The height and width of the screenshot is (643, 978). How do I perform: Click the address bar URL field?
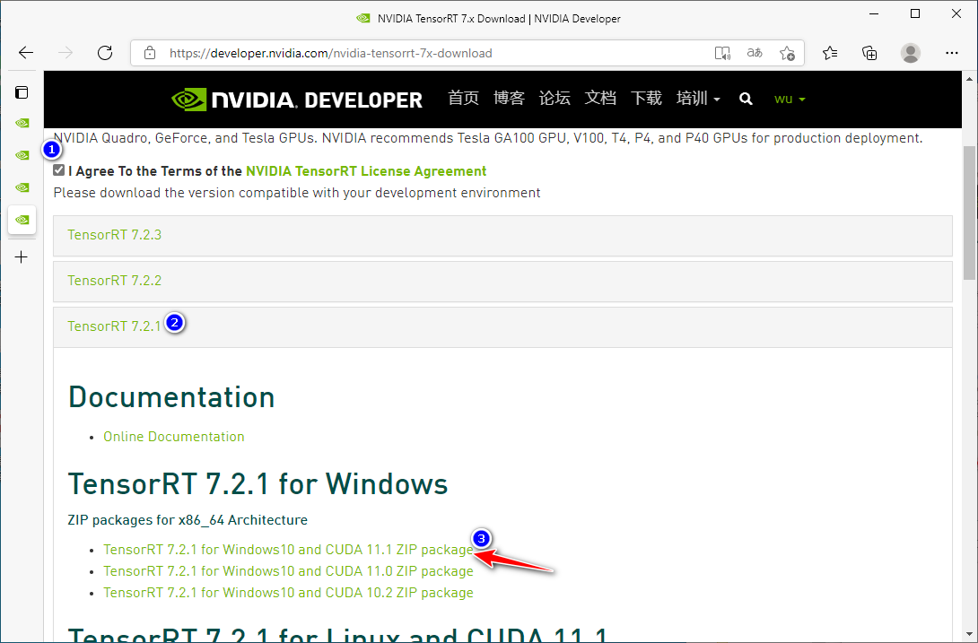[404, 53]
